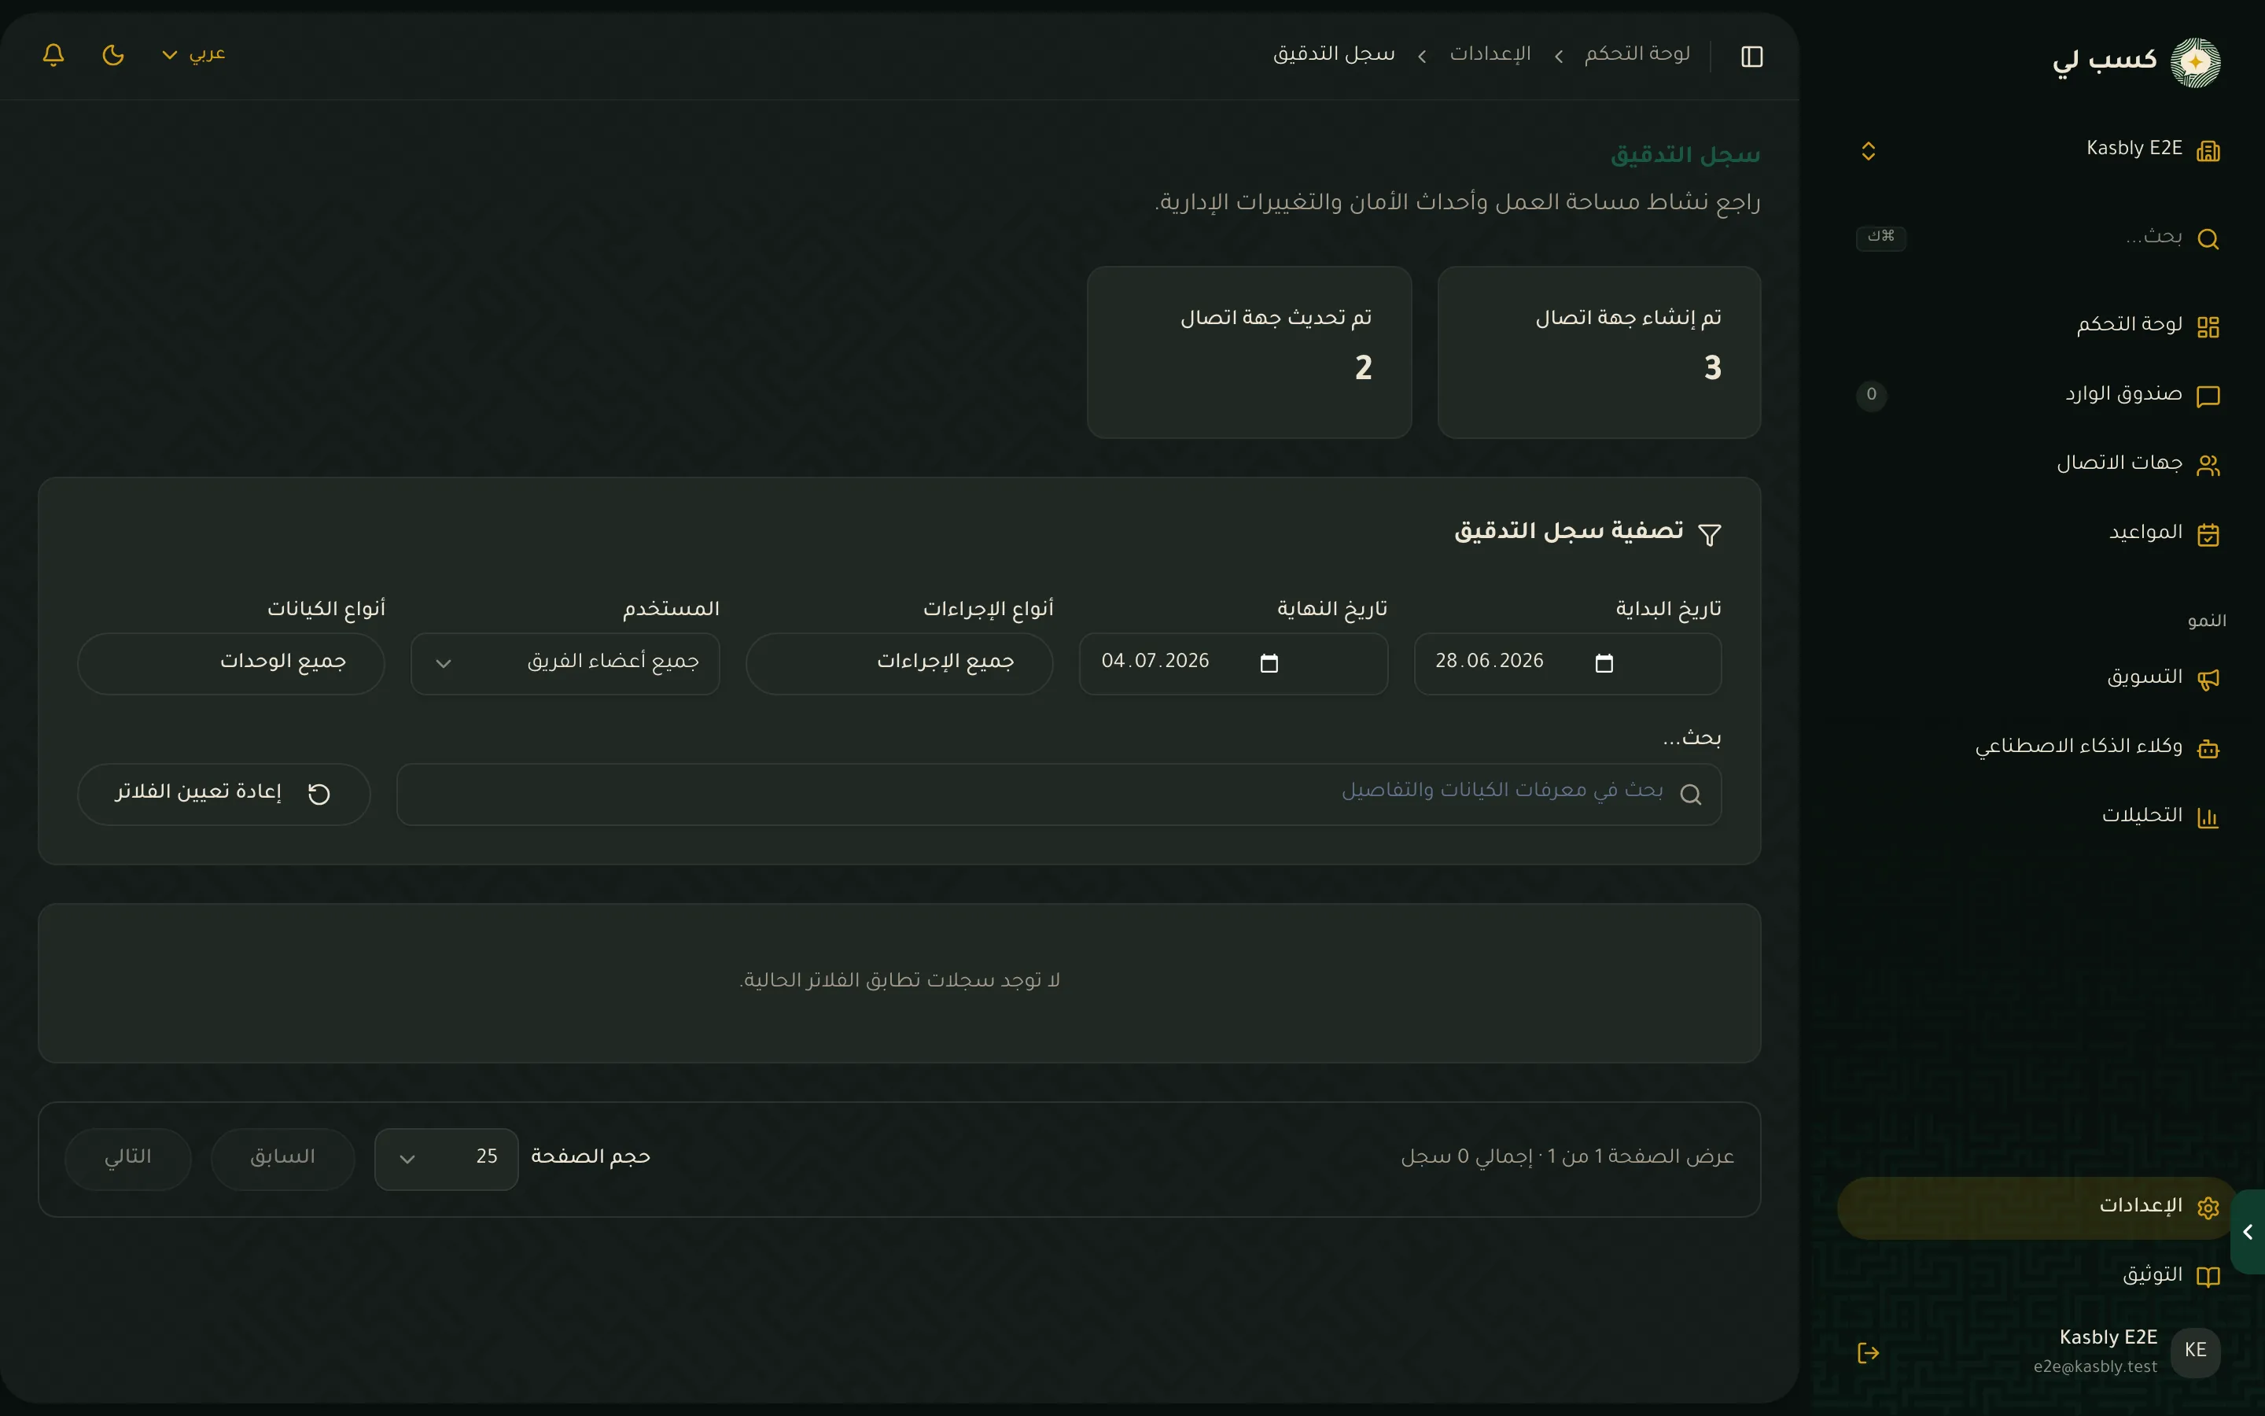Click the dashboard grid icon
Viewport: 2265px width, 1416px height.
tap(2208, 326)
